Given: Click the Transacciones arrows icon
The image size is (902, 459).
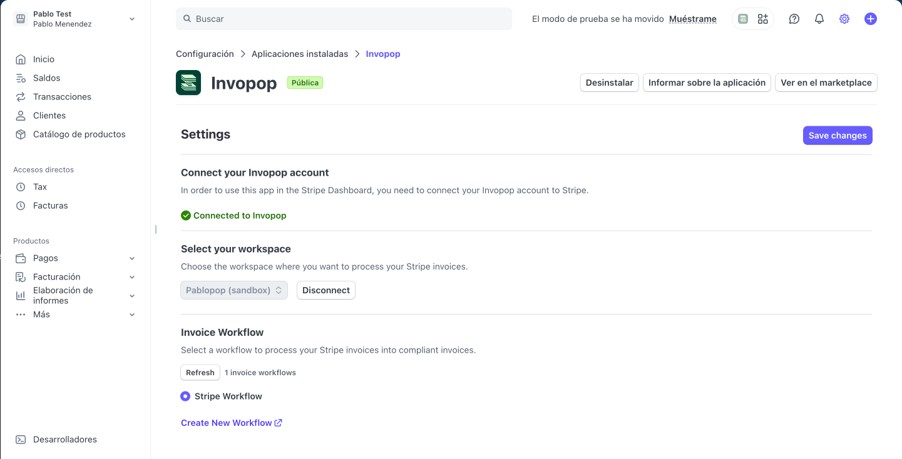Looking at the screenshot, I should (21, 97).
